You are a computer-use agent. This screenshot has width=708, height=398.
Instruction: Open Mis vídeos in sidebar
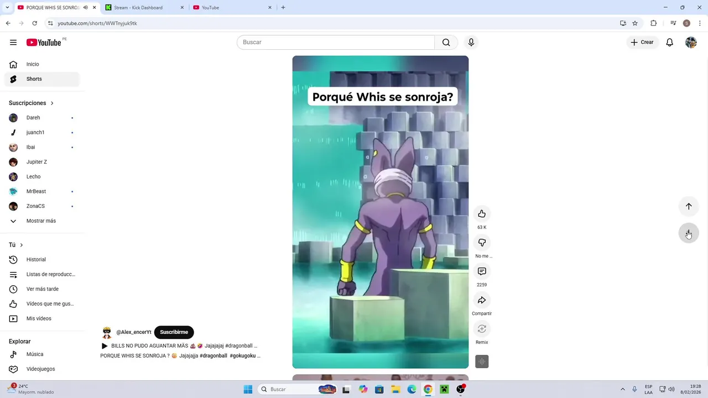[x=42, y=318]
